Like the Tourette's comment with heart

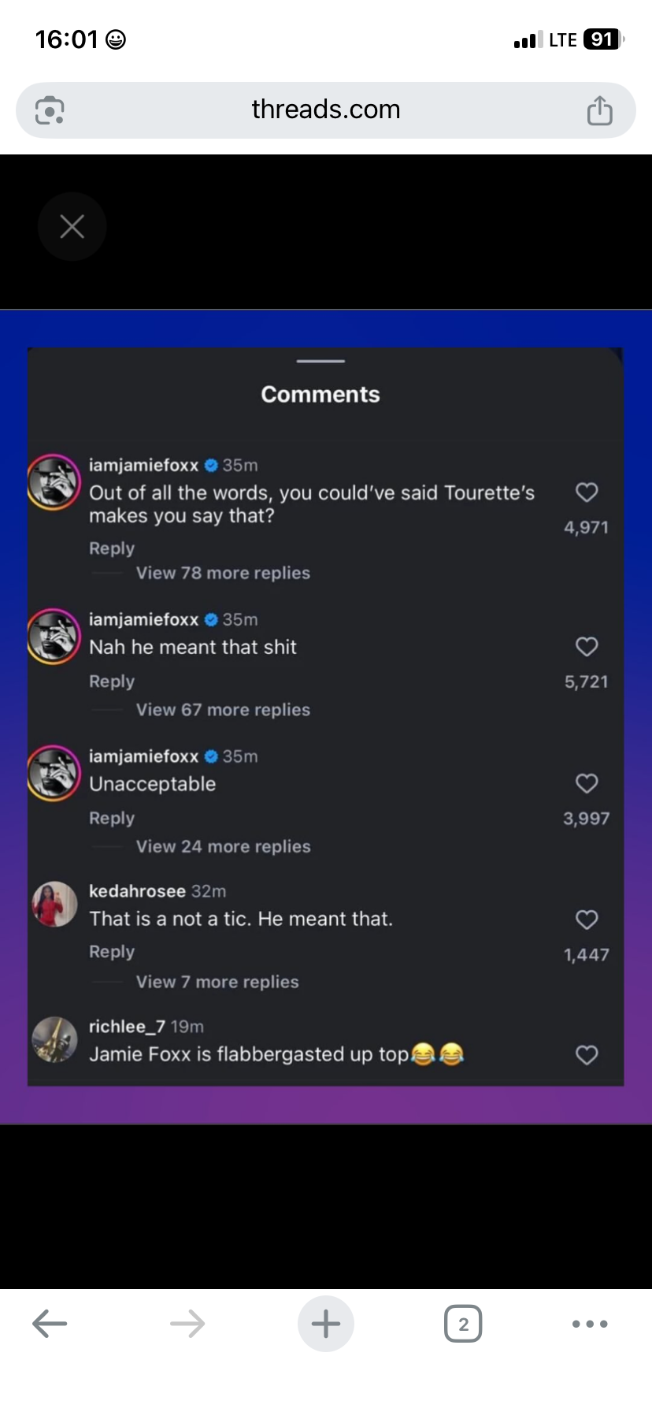click(587, 492)
